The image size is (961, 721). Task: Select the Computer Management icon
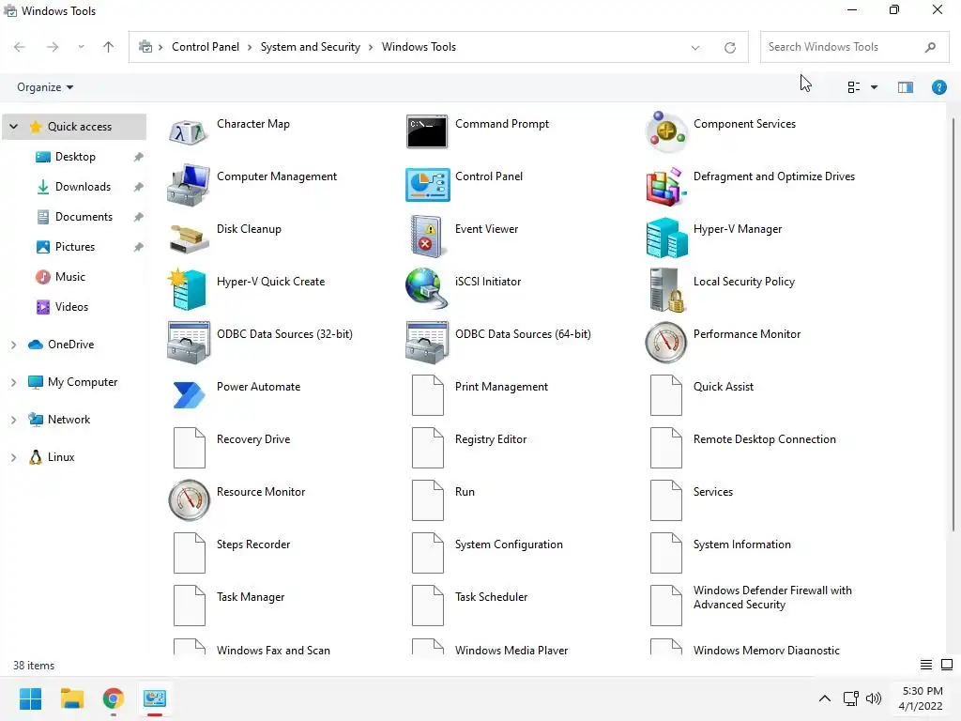coord(188,184)
